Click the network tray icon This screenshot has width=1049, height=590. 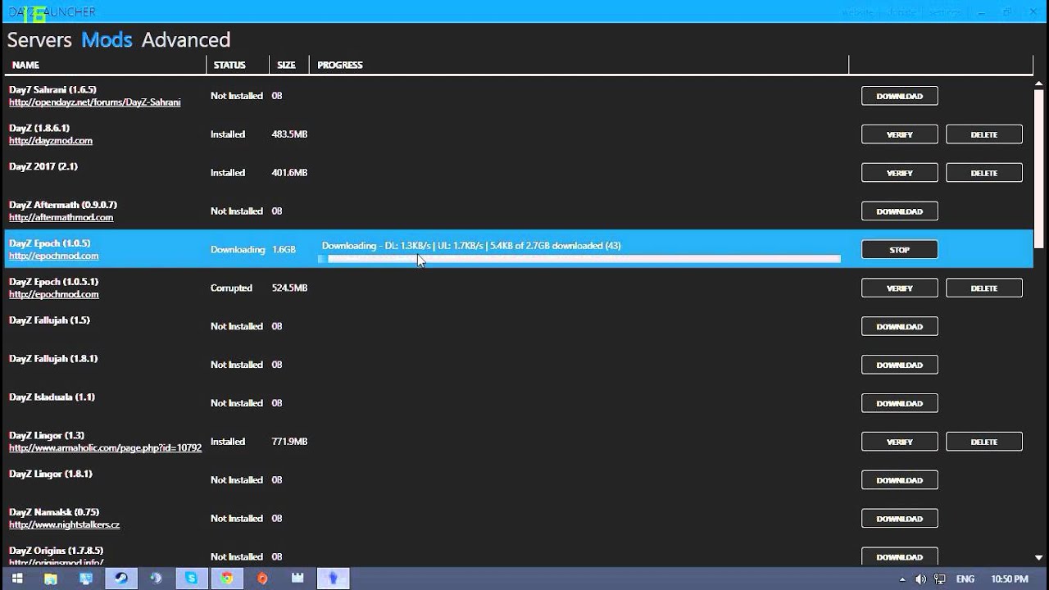(x=940, y=579)
